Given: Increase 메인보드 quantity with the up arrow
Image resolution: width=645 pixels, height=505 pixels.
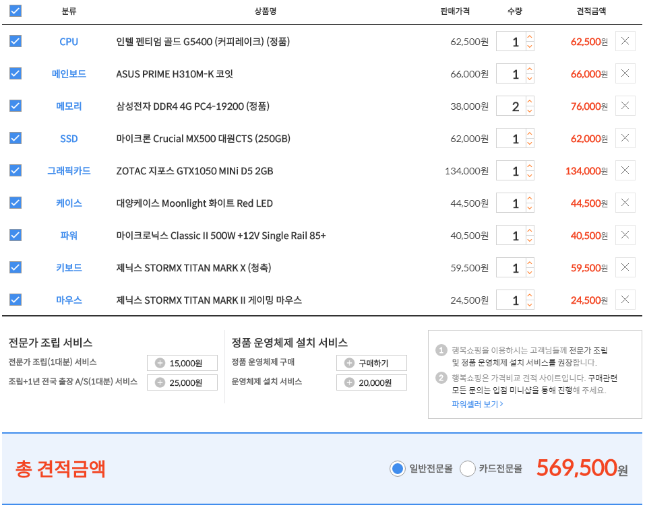Looking at the screenshot, I should (530, 69).
